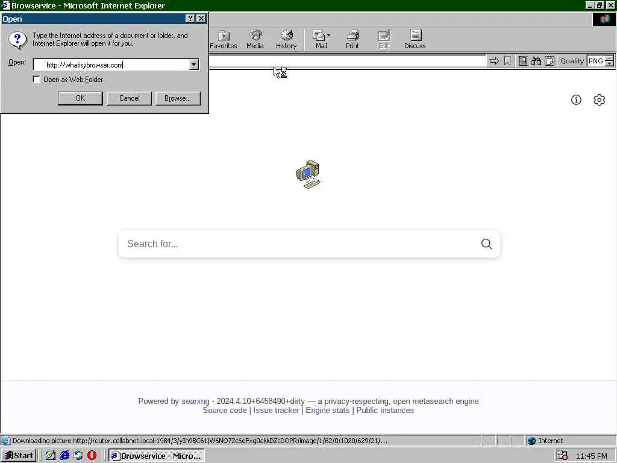
Task: Click the magnifier search button
Action: coord(486,244)
